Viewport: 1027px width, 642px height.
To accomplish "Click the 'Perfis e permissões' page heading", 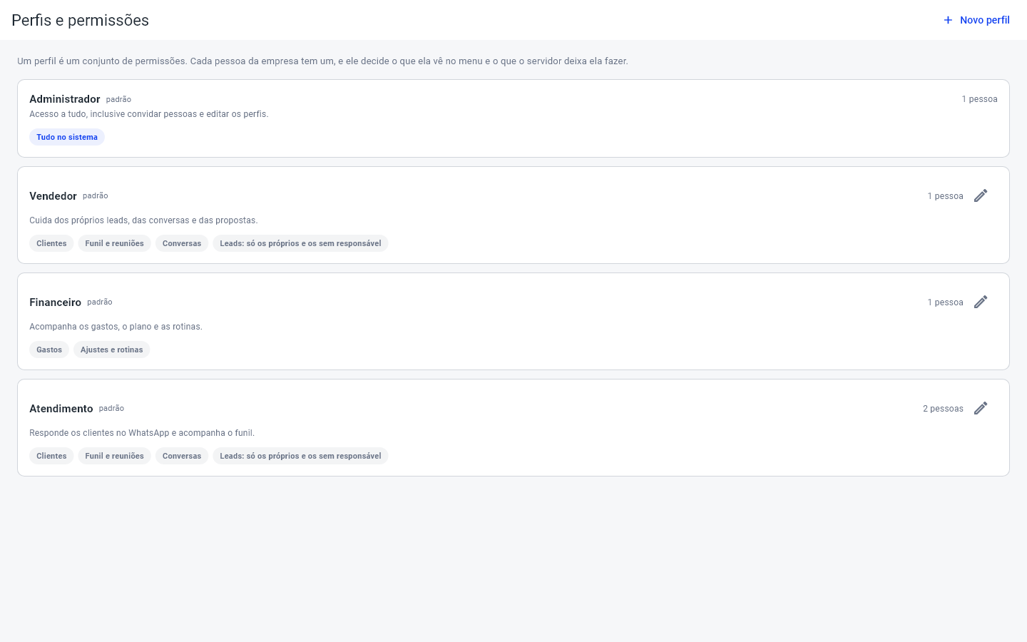I will [80, 20].
